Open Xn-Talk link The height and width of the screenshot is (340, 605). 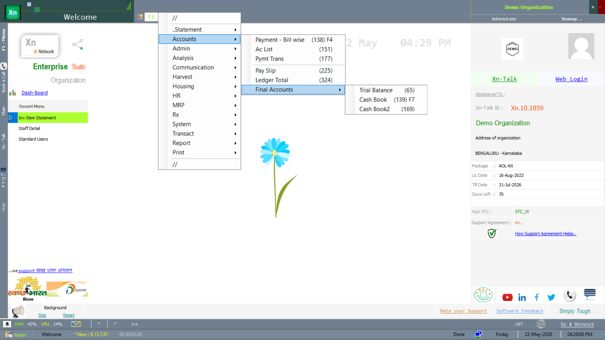504,79
